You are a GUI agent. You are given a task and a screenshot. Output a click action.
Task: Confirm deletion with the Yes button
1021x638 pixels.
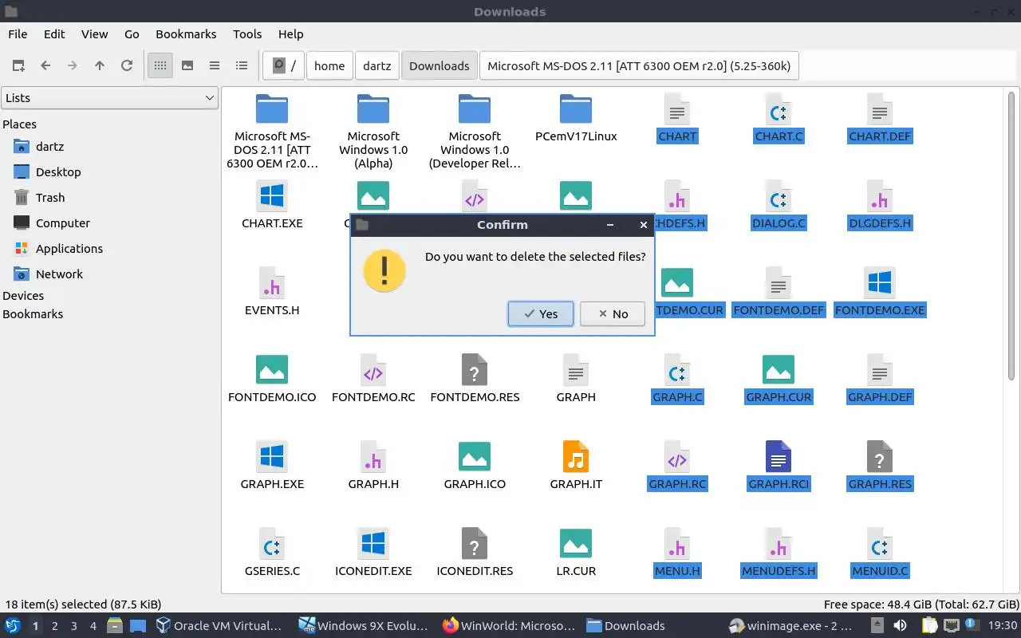pyautogui.click(x=540, y=313)
